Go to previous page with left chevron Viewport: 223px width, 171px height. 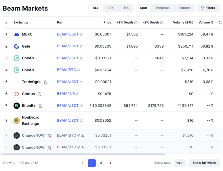82,163
